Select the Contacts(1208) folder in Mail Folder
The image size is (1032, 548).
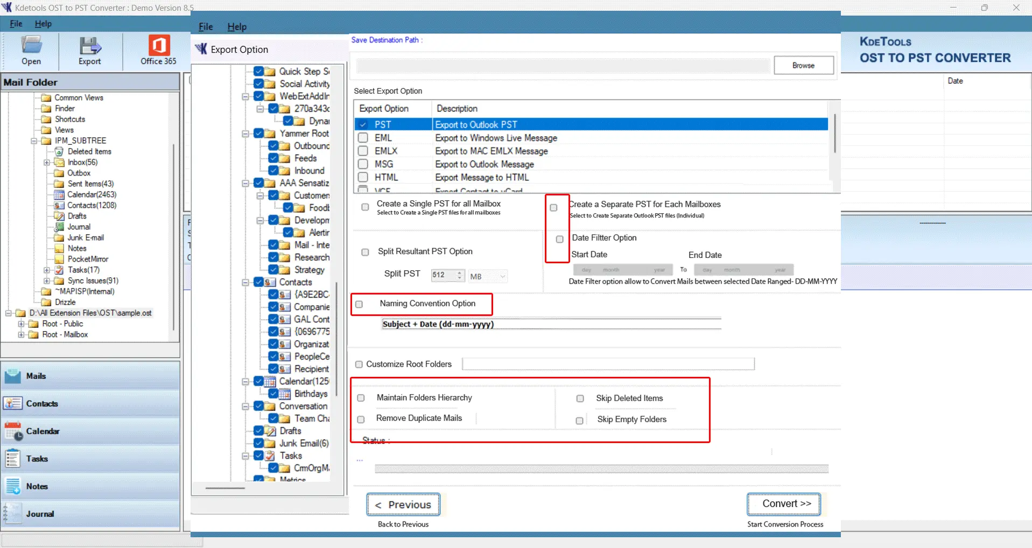pyautogui.click(x=92, y=205)
